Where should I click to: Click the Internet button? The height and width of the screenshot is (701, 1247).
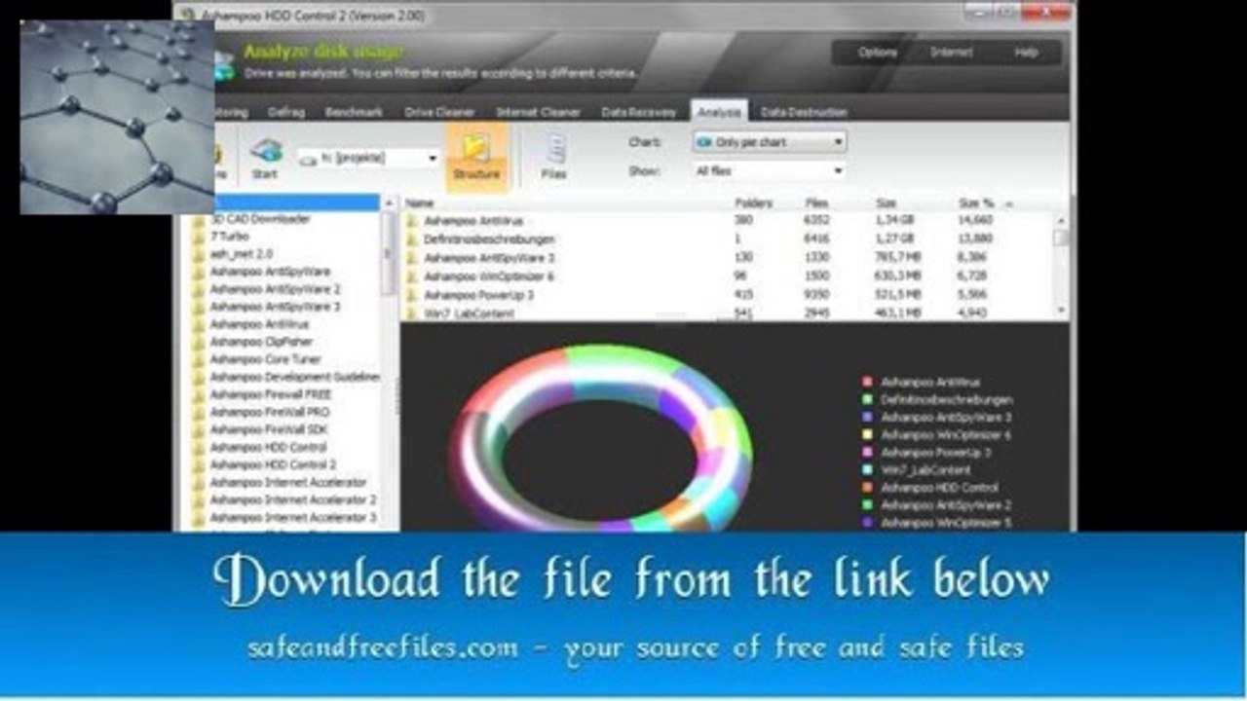[951, 53]
